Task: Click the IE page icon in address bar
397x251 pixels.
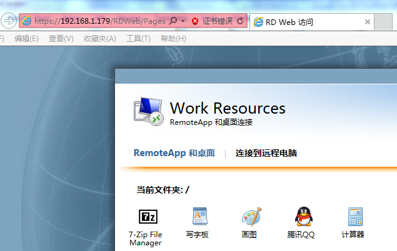Action: pyautogui.click(x=26, y=21)
